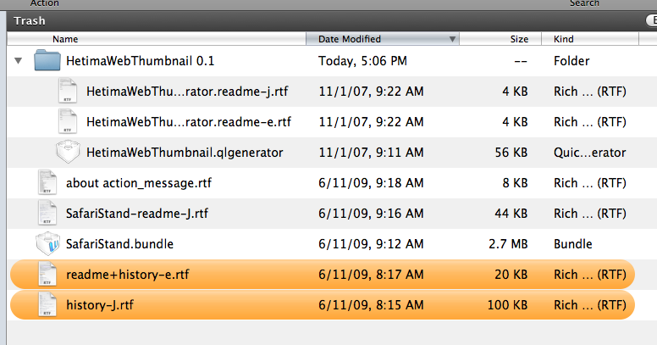Click date '6/11/09, 9:18 AM'
Viewport: 657px width, 345px height.
click(x=371, y=183)
